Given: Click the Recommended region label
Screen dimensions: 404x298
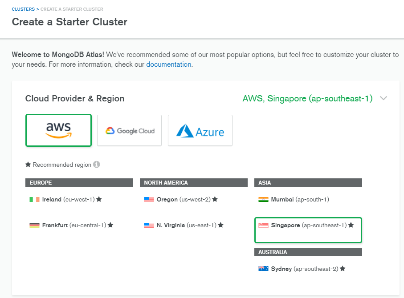Looking at the screenshot, I should [x=62, y=165].
